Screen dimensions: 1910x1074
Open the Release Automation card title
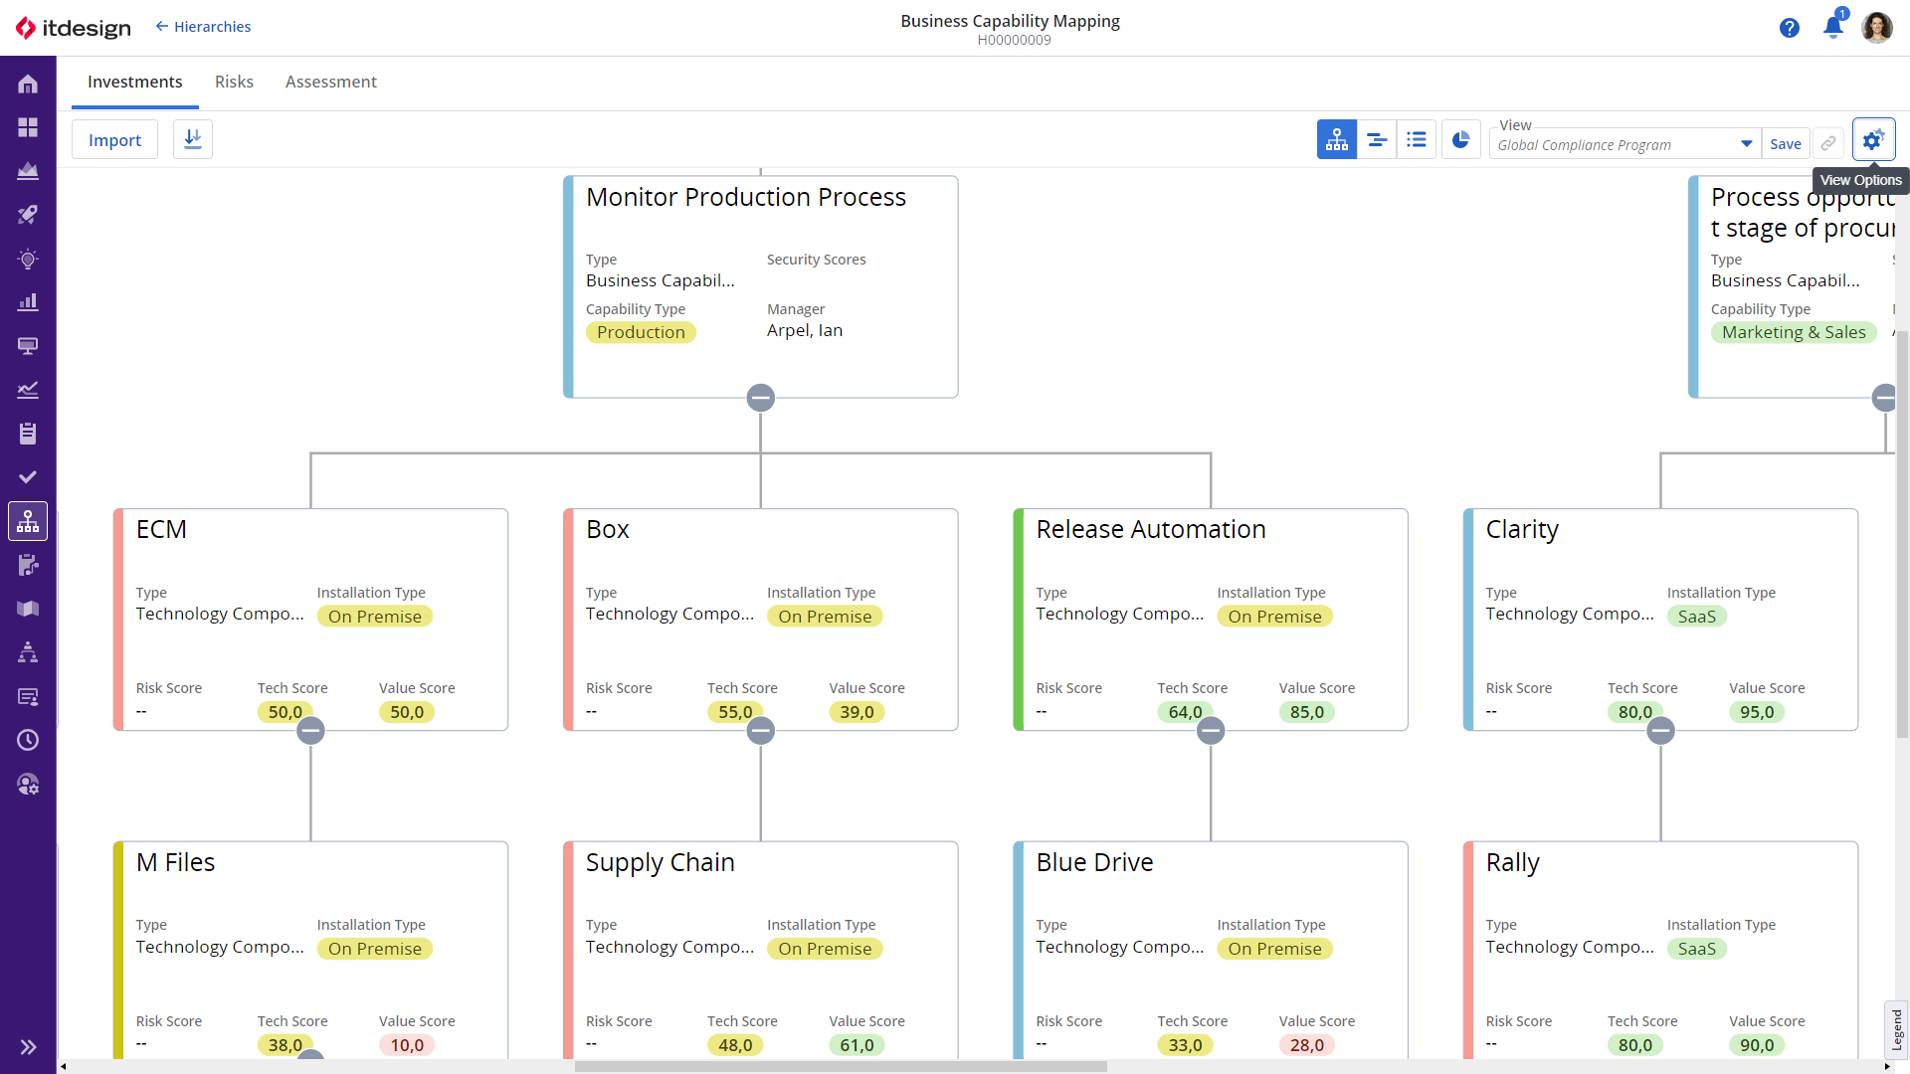coord(1151,529)
